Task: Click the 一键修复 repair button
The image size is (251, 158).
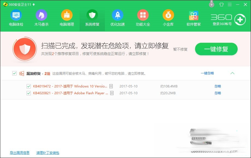Action: (216, 49)
